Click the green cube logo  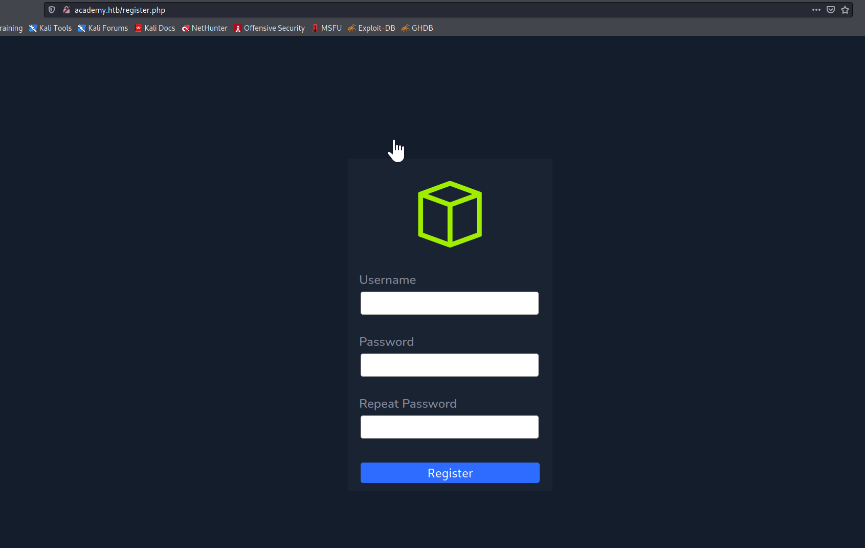[450, 214]
